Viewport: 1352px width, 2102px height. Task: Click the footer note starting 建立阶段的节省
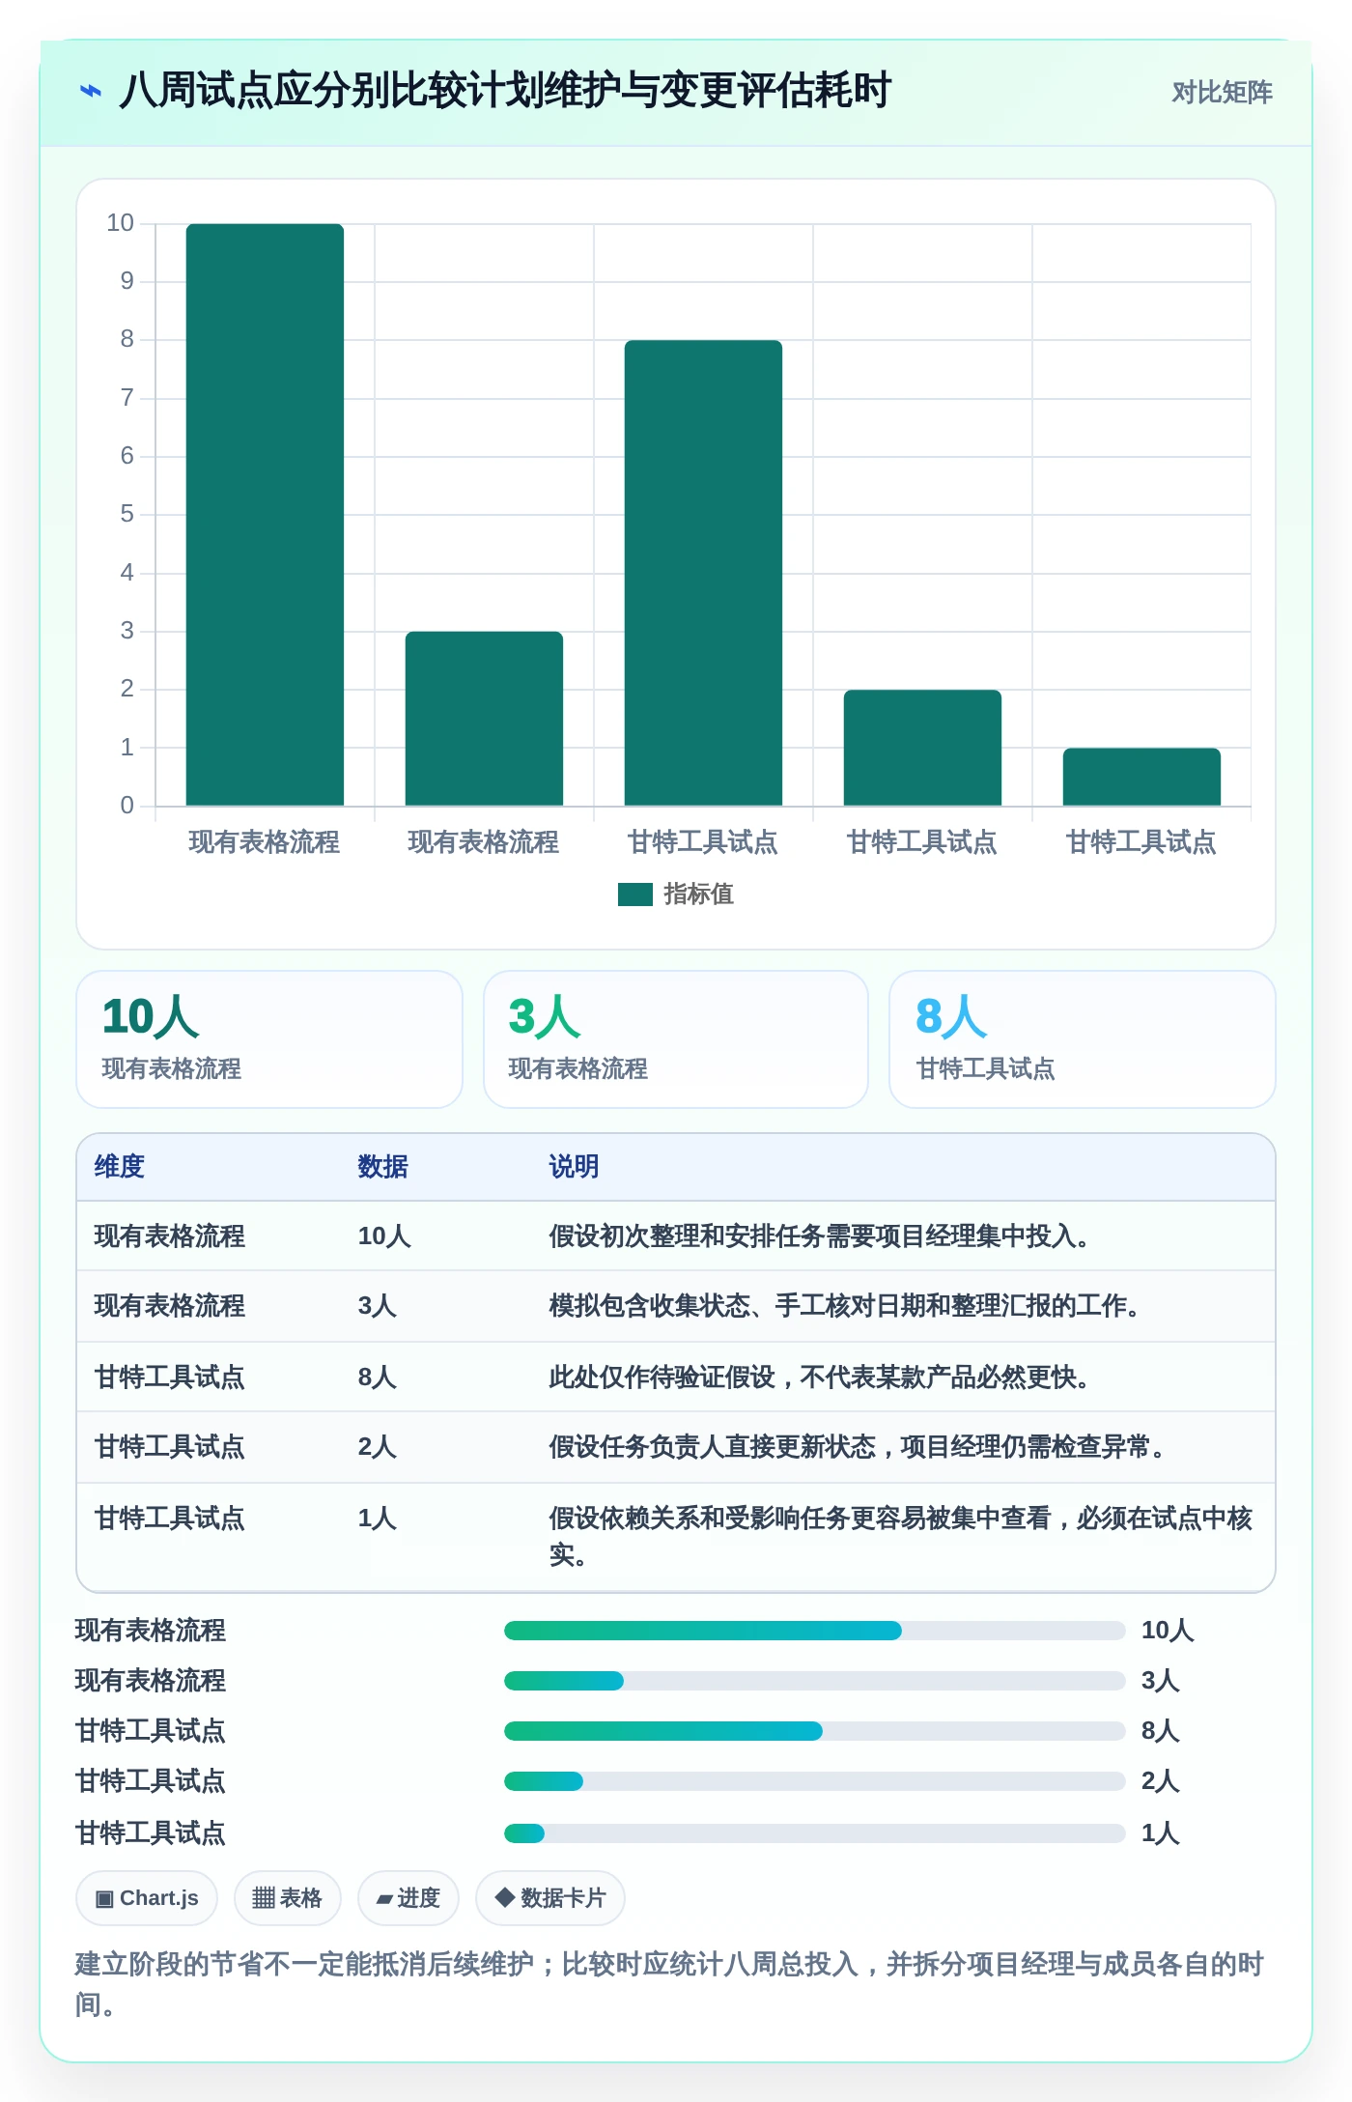(x=669, y=1984)
